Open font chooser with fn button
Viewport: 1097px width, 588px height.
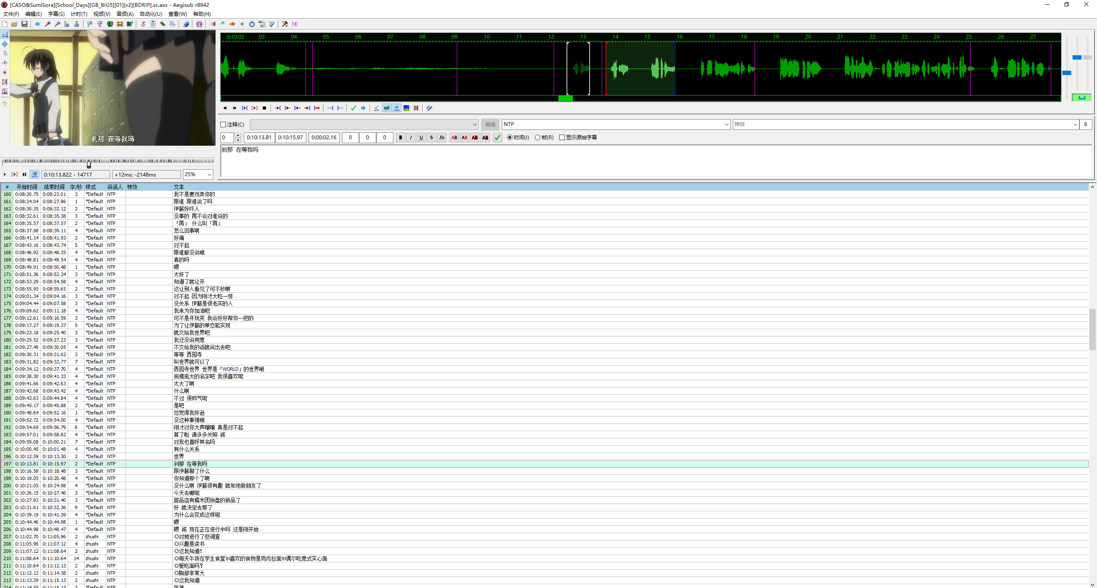tap(442, 138)
